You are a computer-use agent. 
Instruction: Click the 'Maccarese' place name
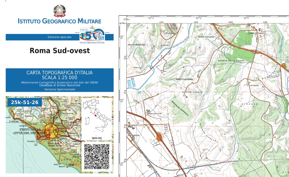[x=134, y=135]
